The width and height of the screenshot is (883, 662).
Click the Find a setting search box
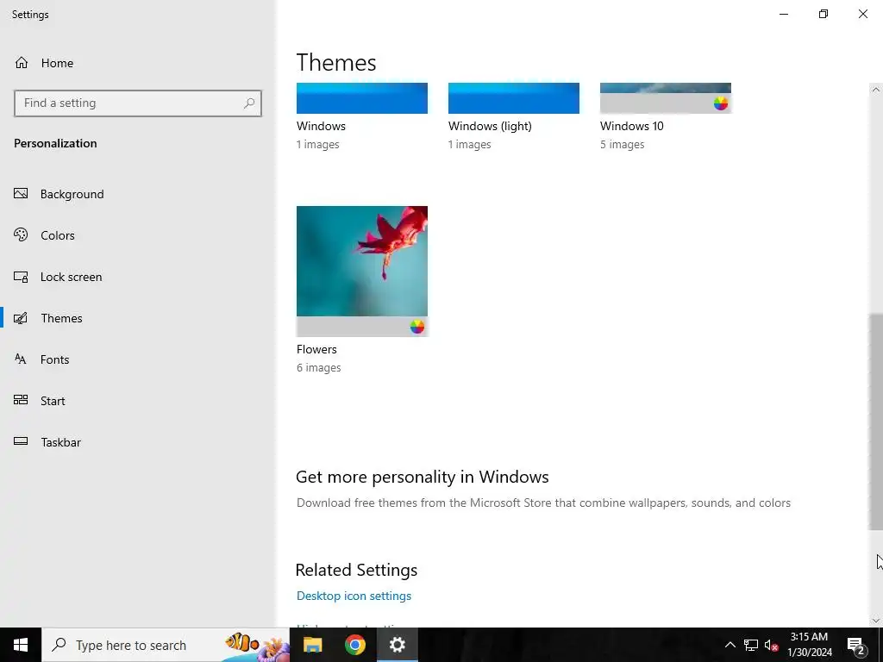point(138,103)
